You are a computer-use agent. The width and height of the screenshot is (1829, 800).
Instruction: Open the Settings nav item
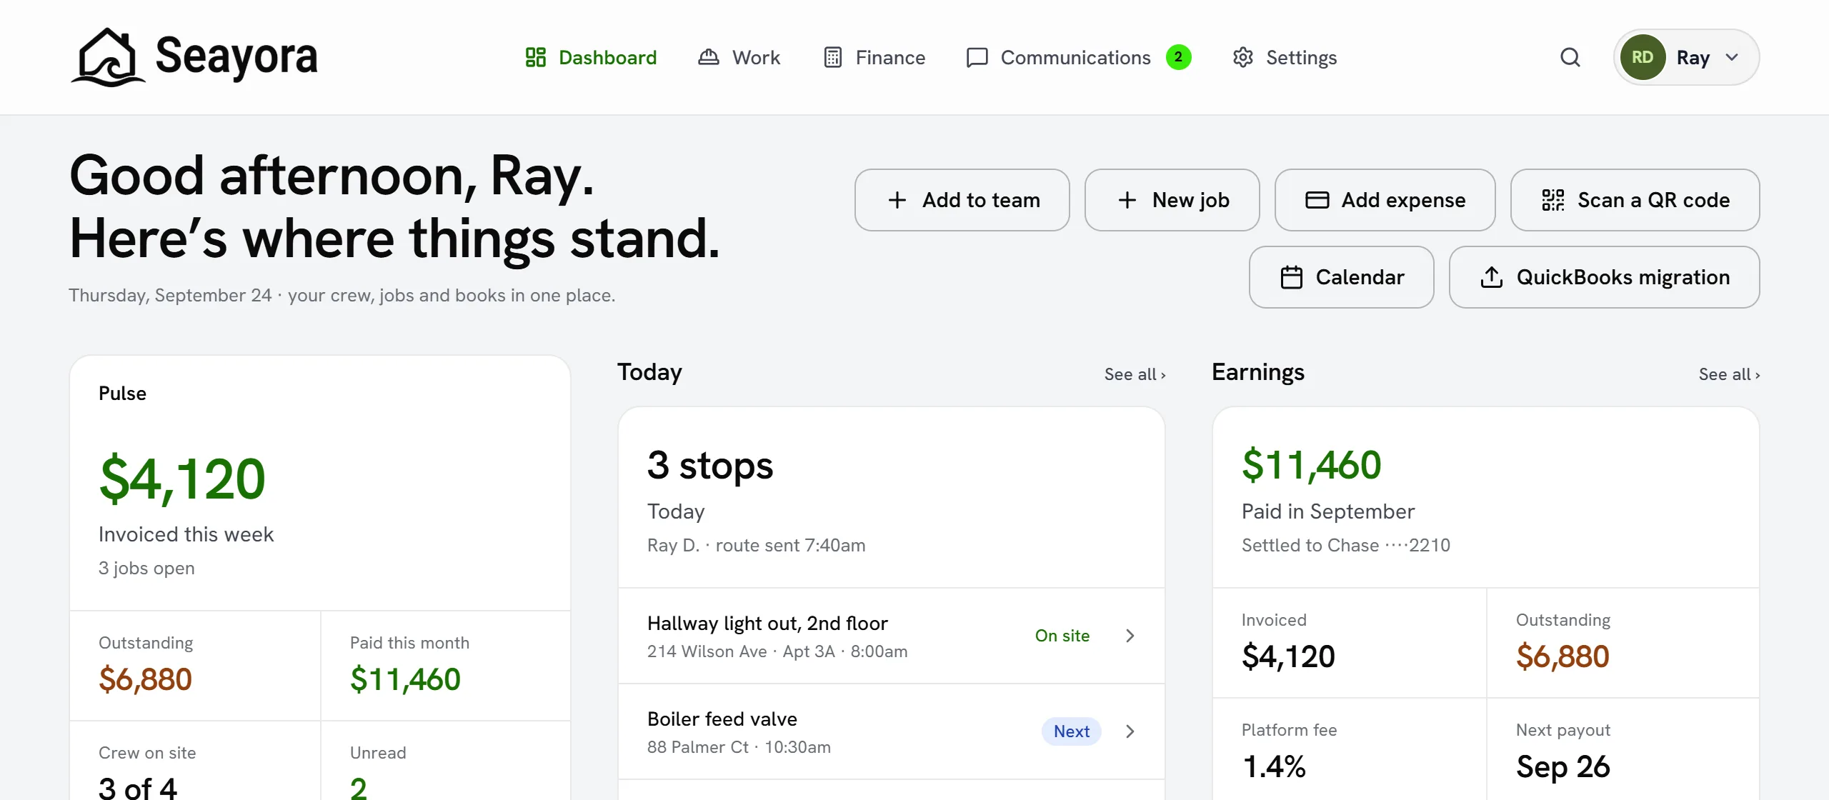click(1285, 57)
